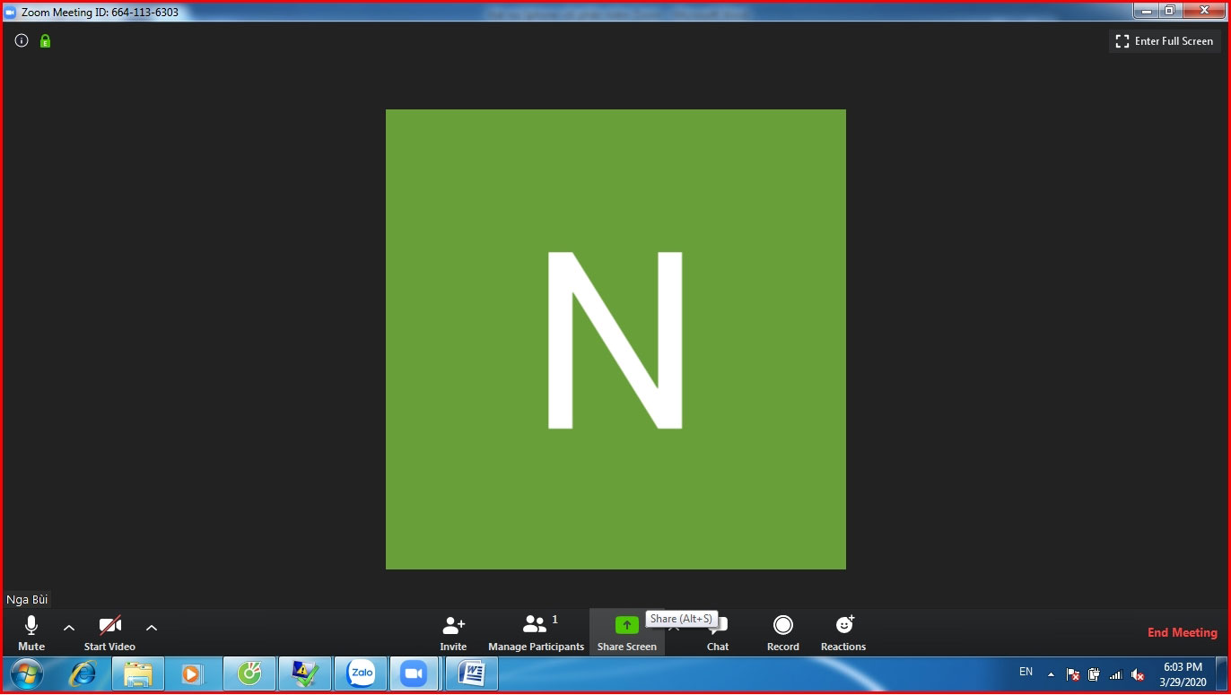
Task: Open Manage Participants panel
Action: [x=536, y=632]
